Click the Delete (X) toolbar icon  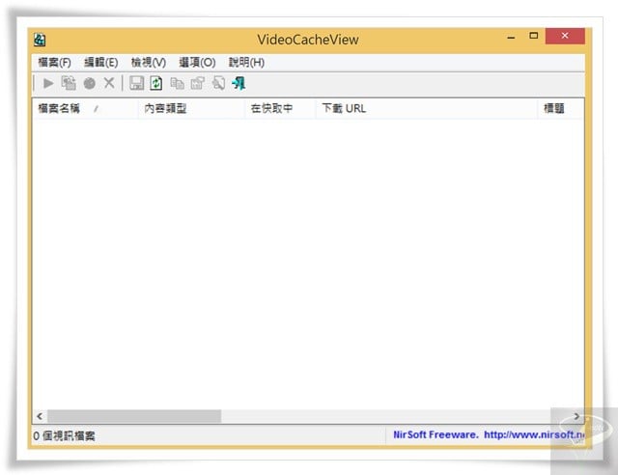[109, 84]
